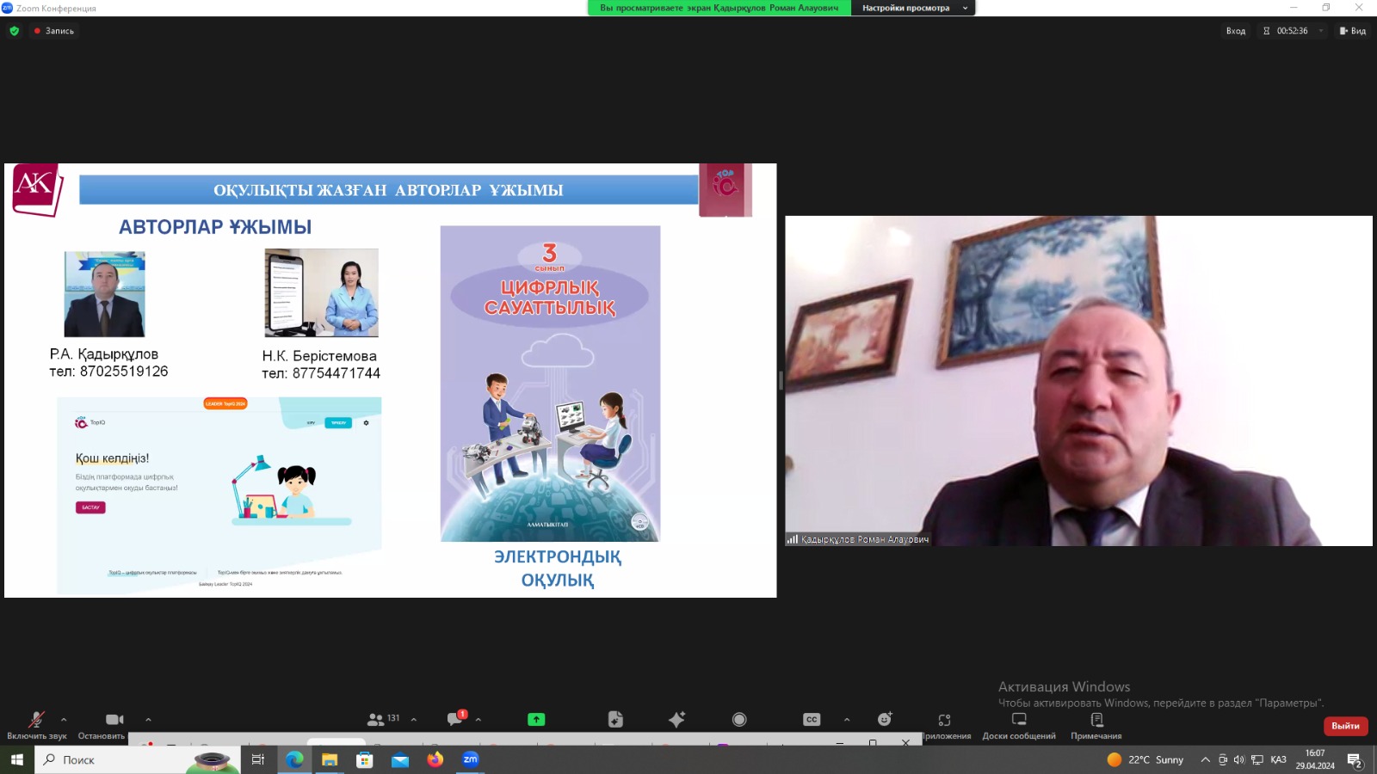Click the green encryption shield icon
The width and height of the screenshot is (1377, 774).
pyautogui.click(x=14, y=31)
